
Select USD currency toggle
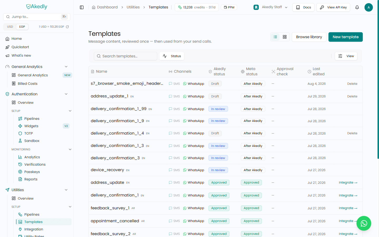[x=10, y=27]
